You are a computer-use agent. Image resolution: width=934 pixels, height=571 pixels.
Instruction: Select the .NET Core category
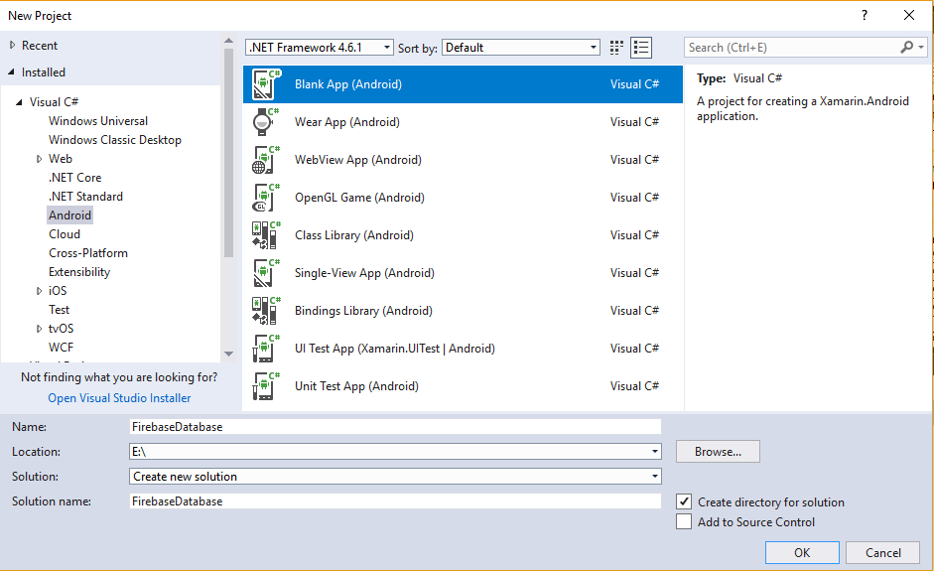pyautogui.click(x=75, y=178)
